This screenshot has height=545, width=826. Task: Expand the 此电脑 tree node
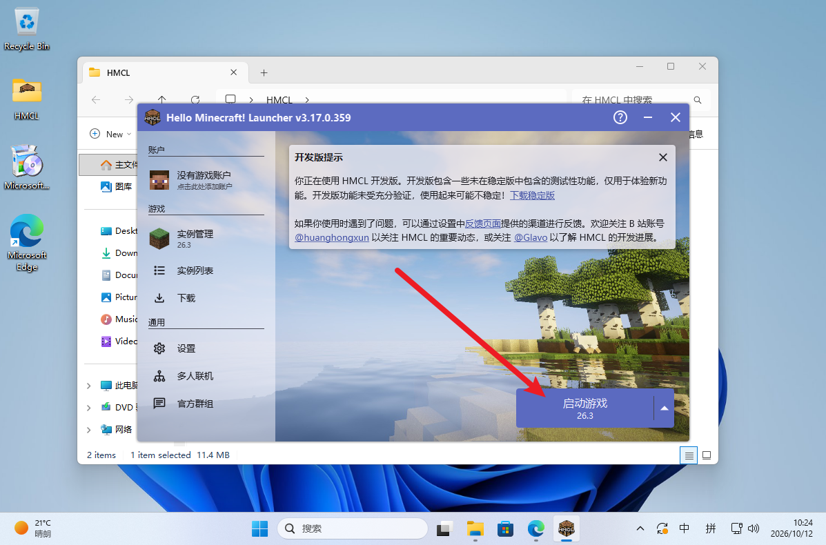tap(88, 386)
